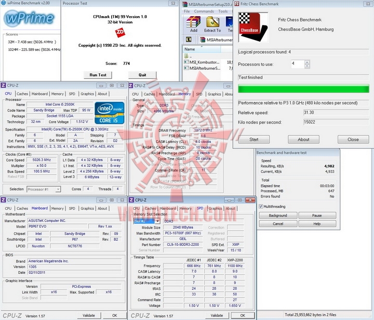Click the Name column header in WinRAR
Viewport: 374px width, 320px height.
pos(202,49)
